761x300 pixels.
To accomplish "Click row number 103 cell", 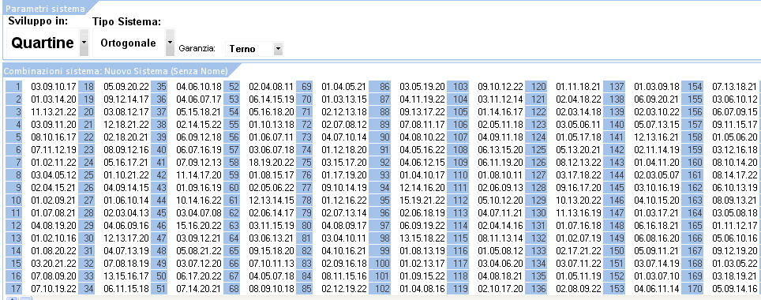I will click(458, 87).
